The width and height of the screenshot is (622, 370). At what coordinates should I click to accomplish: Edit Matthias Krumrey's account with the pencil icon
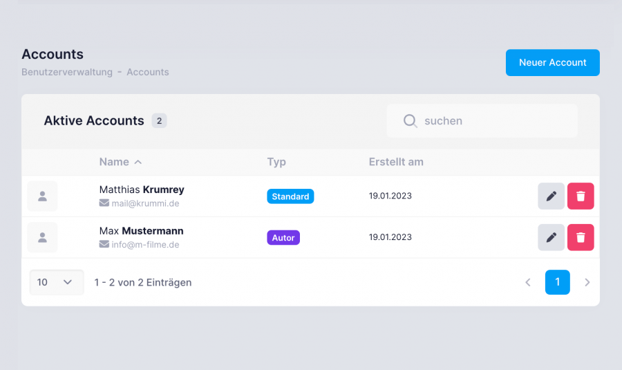click(551, 196)
